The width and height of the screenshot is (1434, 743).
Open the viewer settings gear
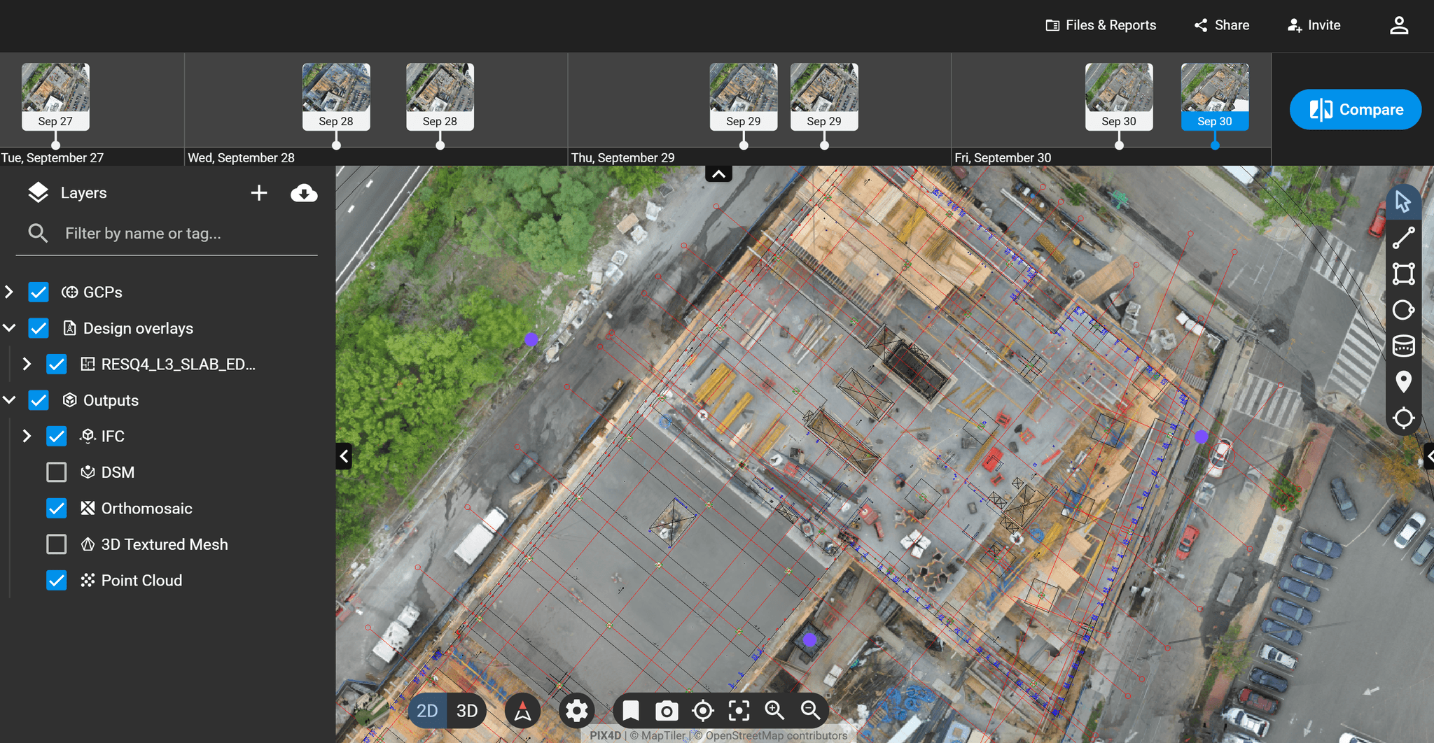(577, 711)
